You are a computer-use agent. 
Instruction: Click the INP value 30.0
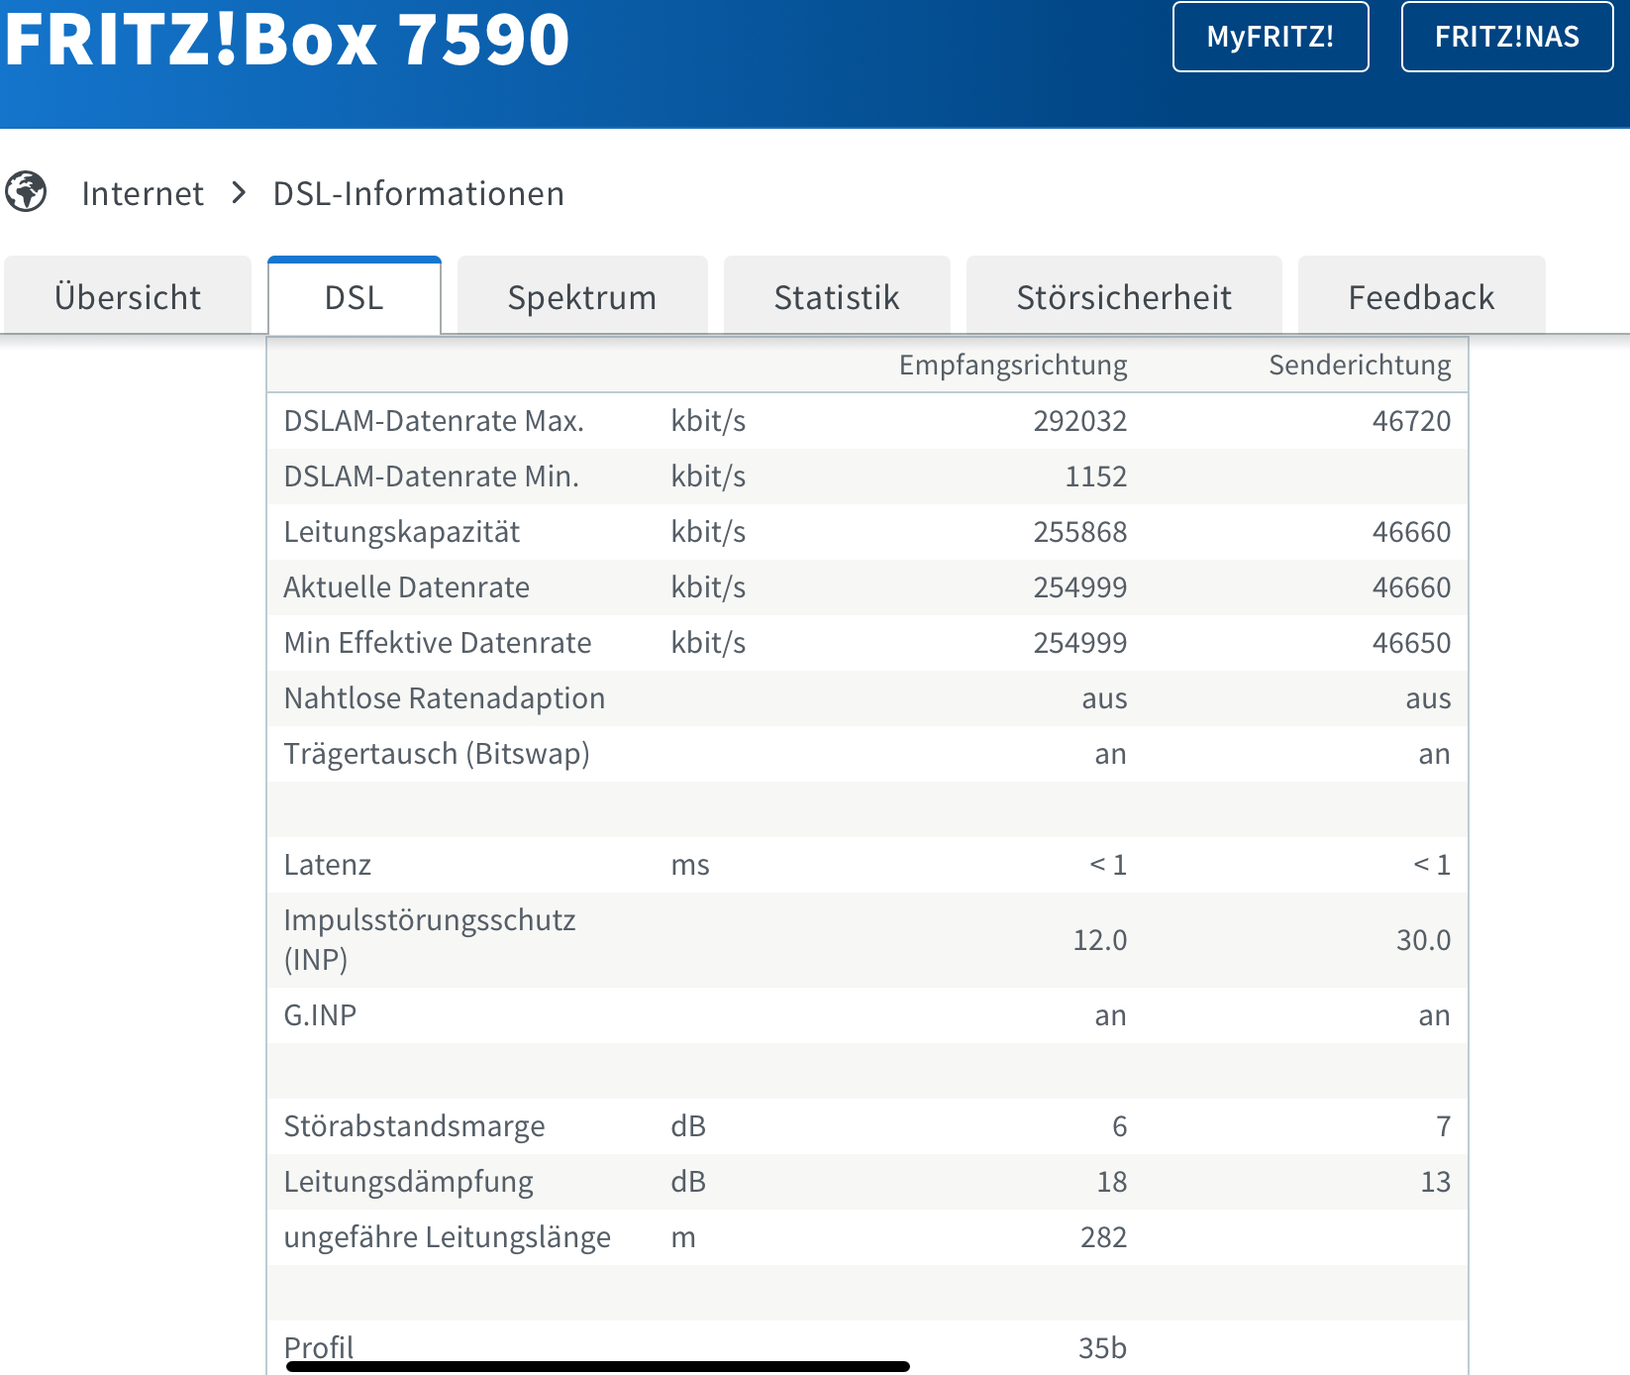(x=1424, y=940)
